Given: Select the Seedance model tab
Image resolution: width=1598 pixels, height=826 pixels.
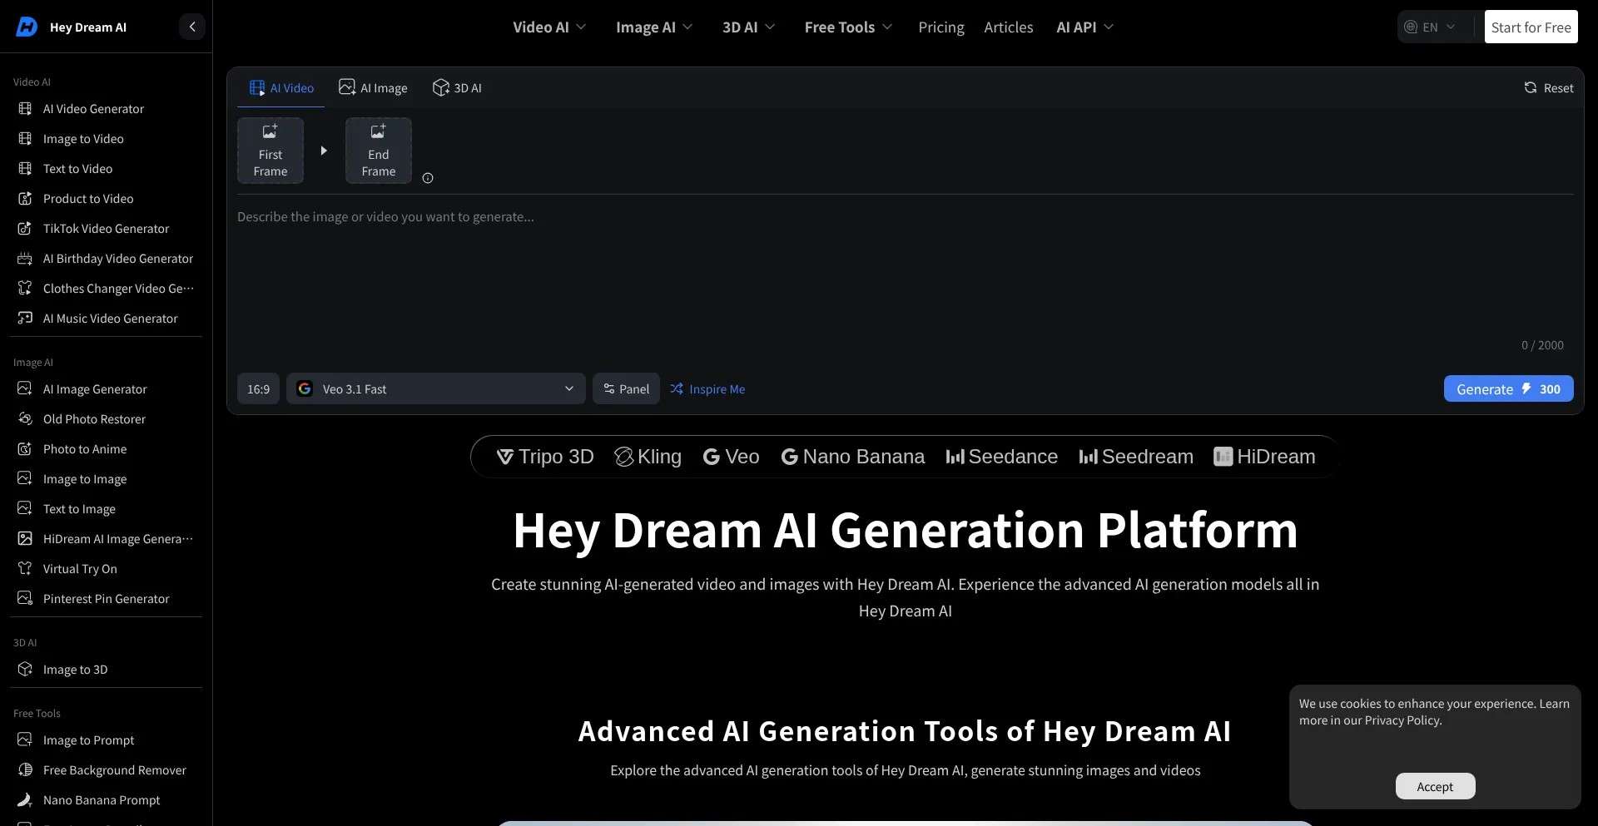Looking at the screenshot, I should 1002,457.
